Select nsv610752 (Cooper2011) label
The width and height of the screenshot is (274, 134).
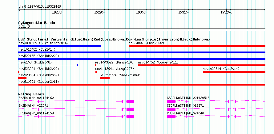(158, 62)
